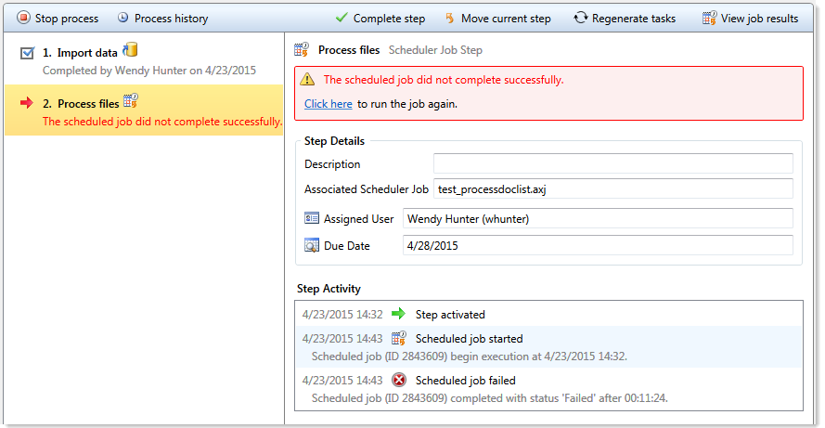Image resolution: width=825 pixels, height=428 pixels.
Task: Click the Description text field
Action: click(612, 164)
